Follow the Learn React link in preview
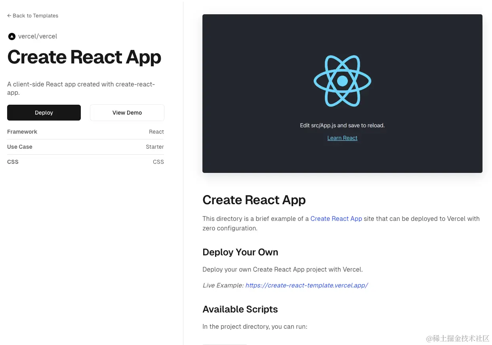 (x=342, y=138)
